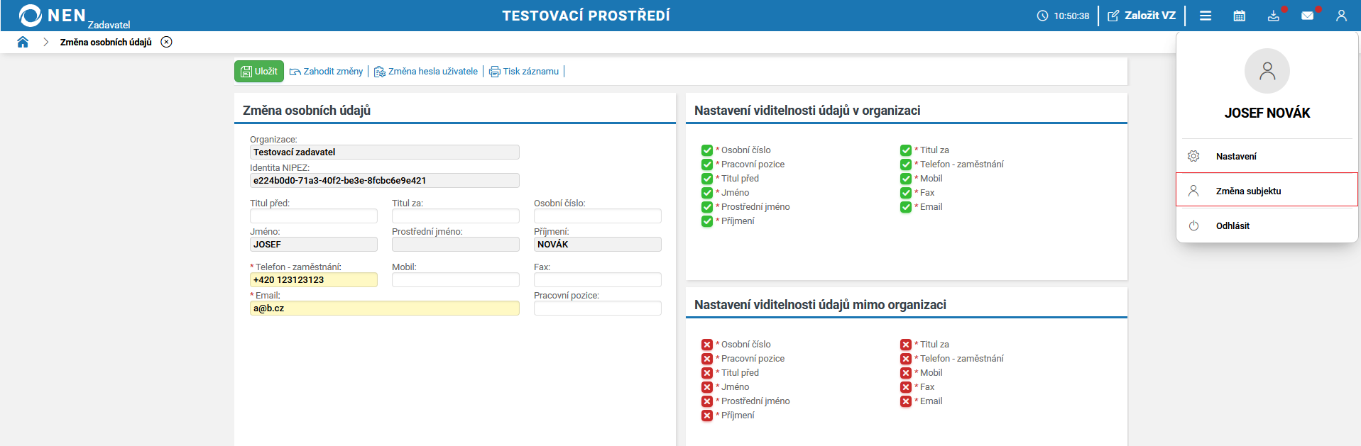Image resolution: width=1361 pixels, height=446 pixels.
Task: Click Založit VZ button
Action: click(x=1142, y=16)
